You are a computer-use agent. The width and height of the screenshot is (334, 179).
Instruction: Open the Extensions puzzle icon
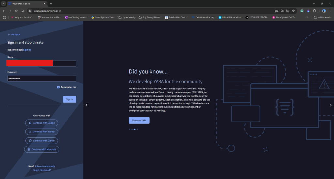click(315, 11)
